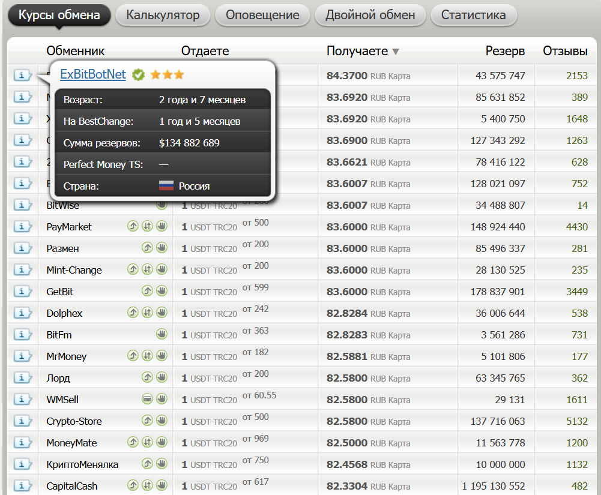Click the info icon beside PayMarket
This screenshot has height=495, width=601.
[x=22, y=227]
